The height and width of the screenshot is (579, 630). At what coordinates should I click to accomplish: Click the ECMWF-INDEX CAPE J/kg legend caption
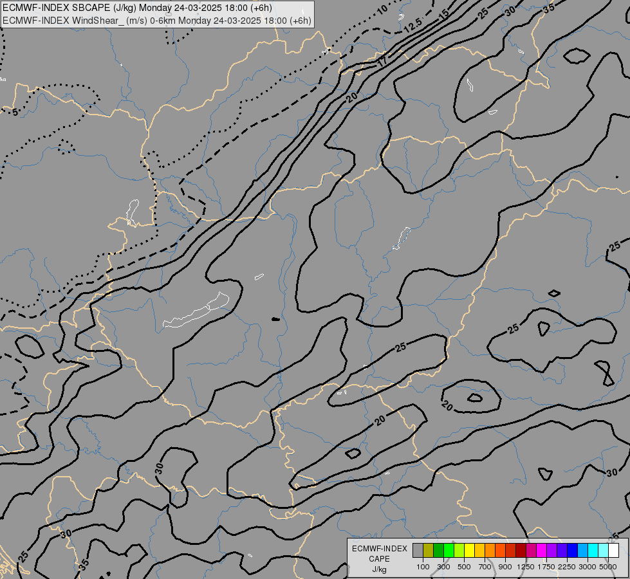[x=379, y=559]
